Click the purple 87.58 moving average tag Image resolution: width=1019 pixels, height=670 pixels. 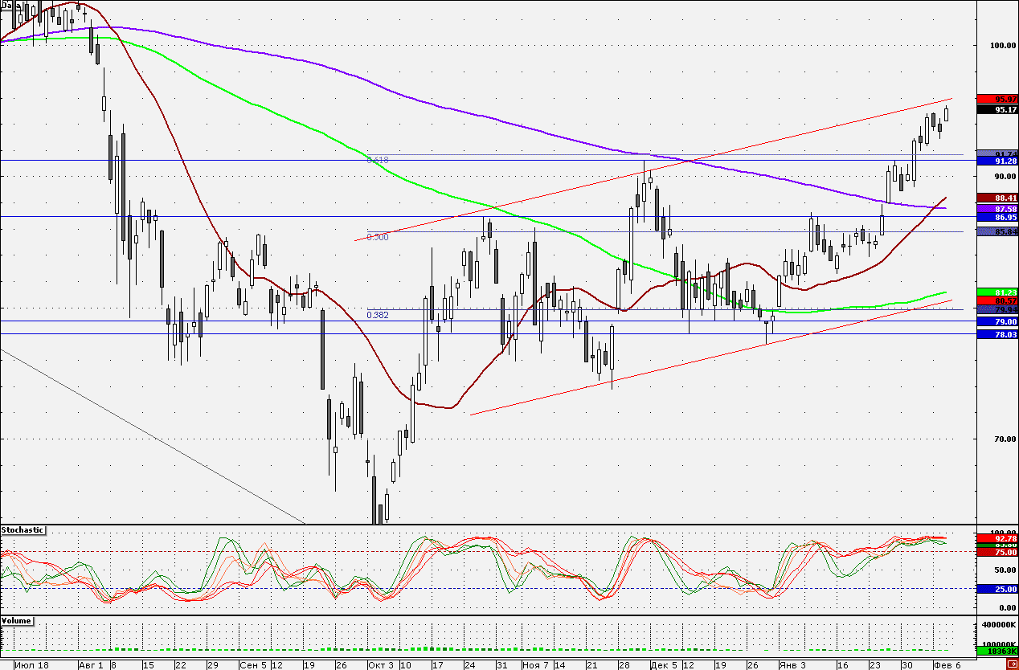[996, 208]
